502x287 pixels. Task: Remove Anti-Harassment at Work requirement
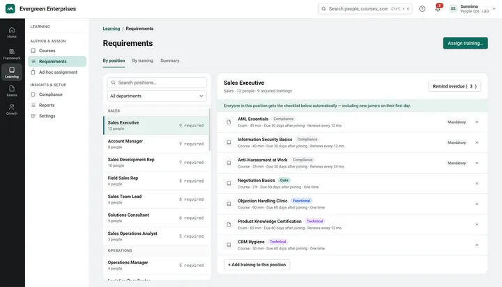tap(477, 163)
